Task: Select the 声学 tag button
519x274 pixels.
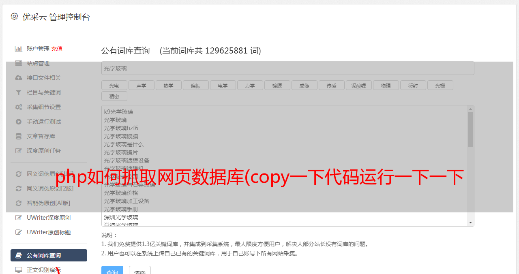Action: 141,85
